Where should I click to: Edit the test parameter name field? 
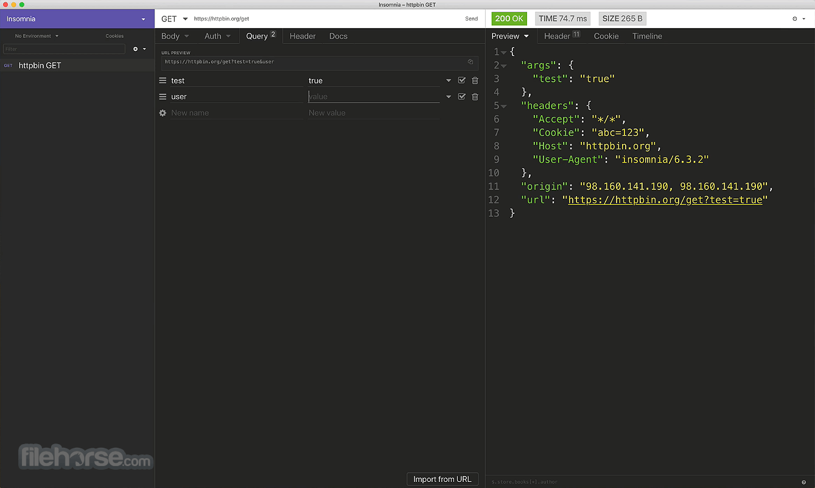[236, 80]
